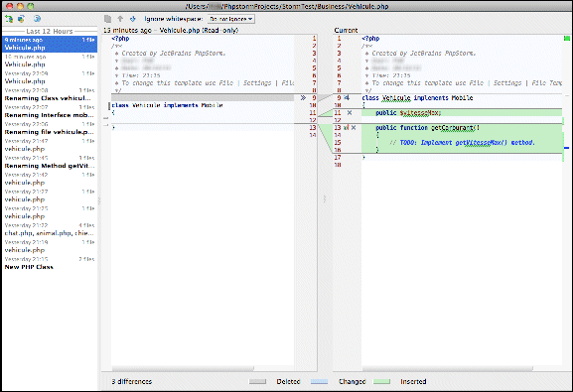Viewport: 573px width, 392px height.
Task: Click the blue marker stripe in right scrollbar
Action: coord(567,148)
